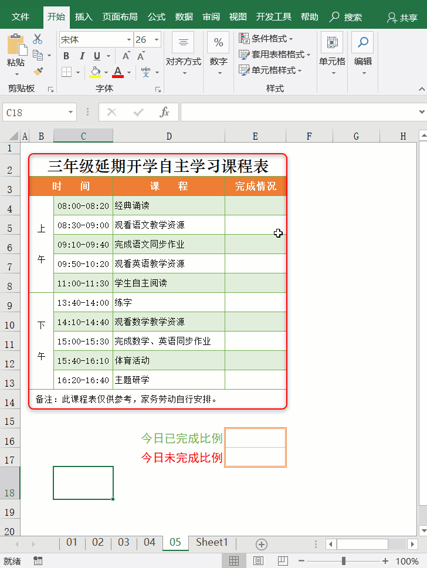Expand the font name dropdown 宋体

129,39
